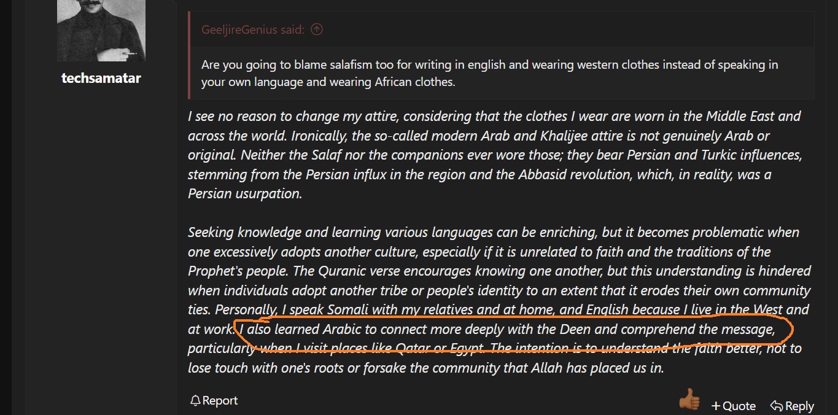Click the paragraph starting "I see no reason"
Viewport: 838px width, 415px height.
click(x=495, y=155)
